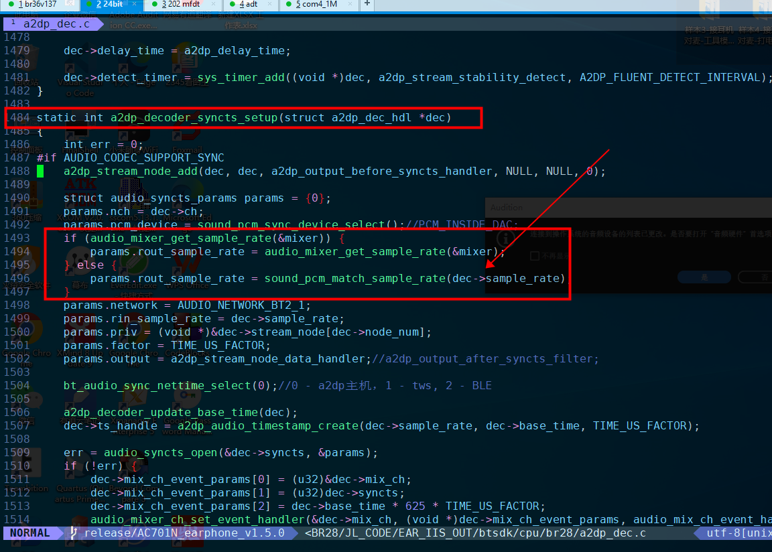Click the a2dp_dec.c file path in the status line
This screenshot has width=772, height=552.
tap(475, 533)
